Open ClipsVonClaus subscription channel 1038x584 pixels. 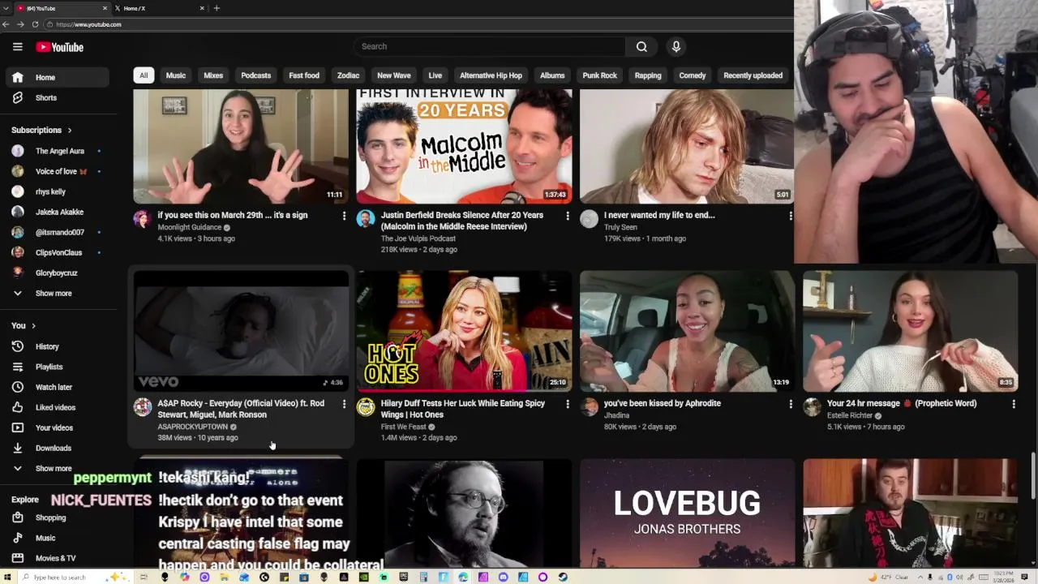(x=57, y=252)
